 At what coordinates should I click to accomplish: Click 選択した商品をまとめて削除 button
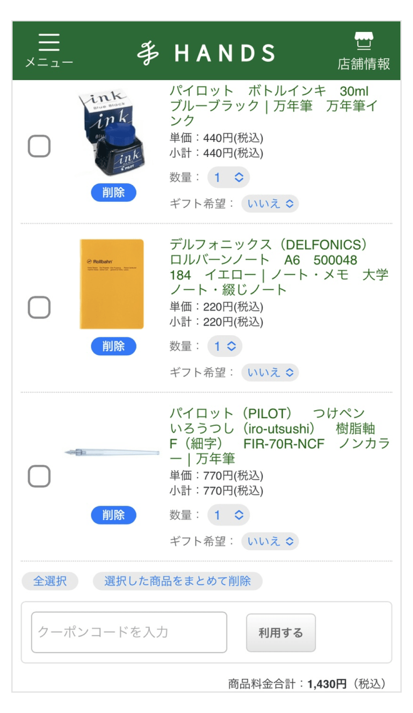click(178, 581)
